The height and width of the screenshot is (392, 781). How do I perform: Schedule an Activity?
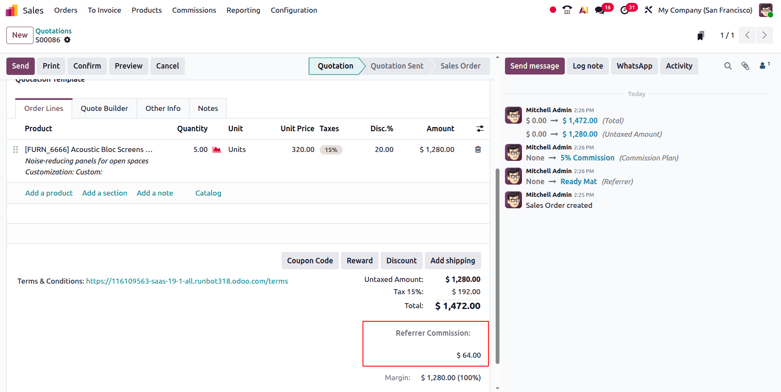pyautogui.click(x=679, y=66)
